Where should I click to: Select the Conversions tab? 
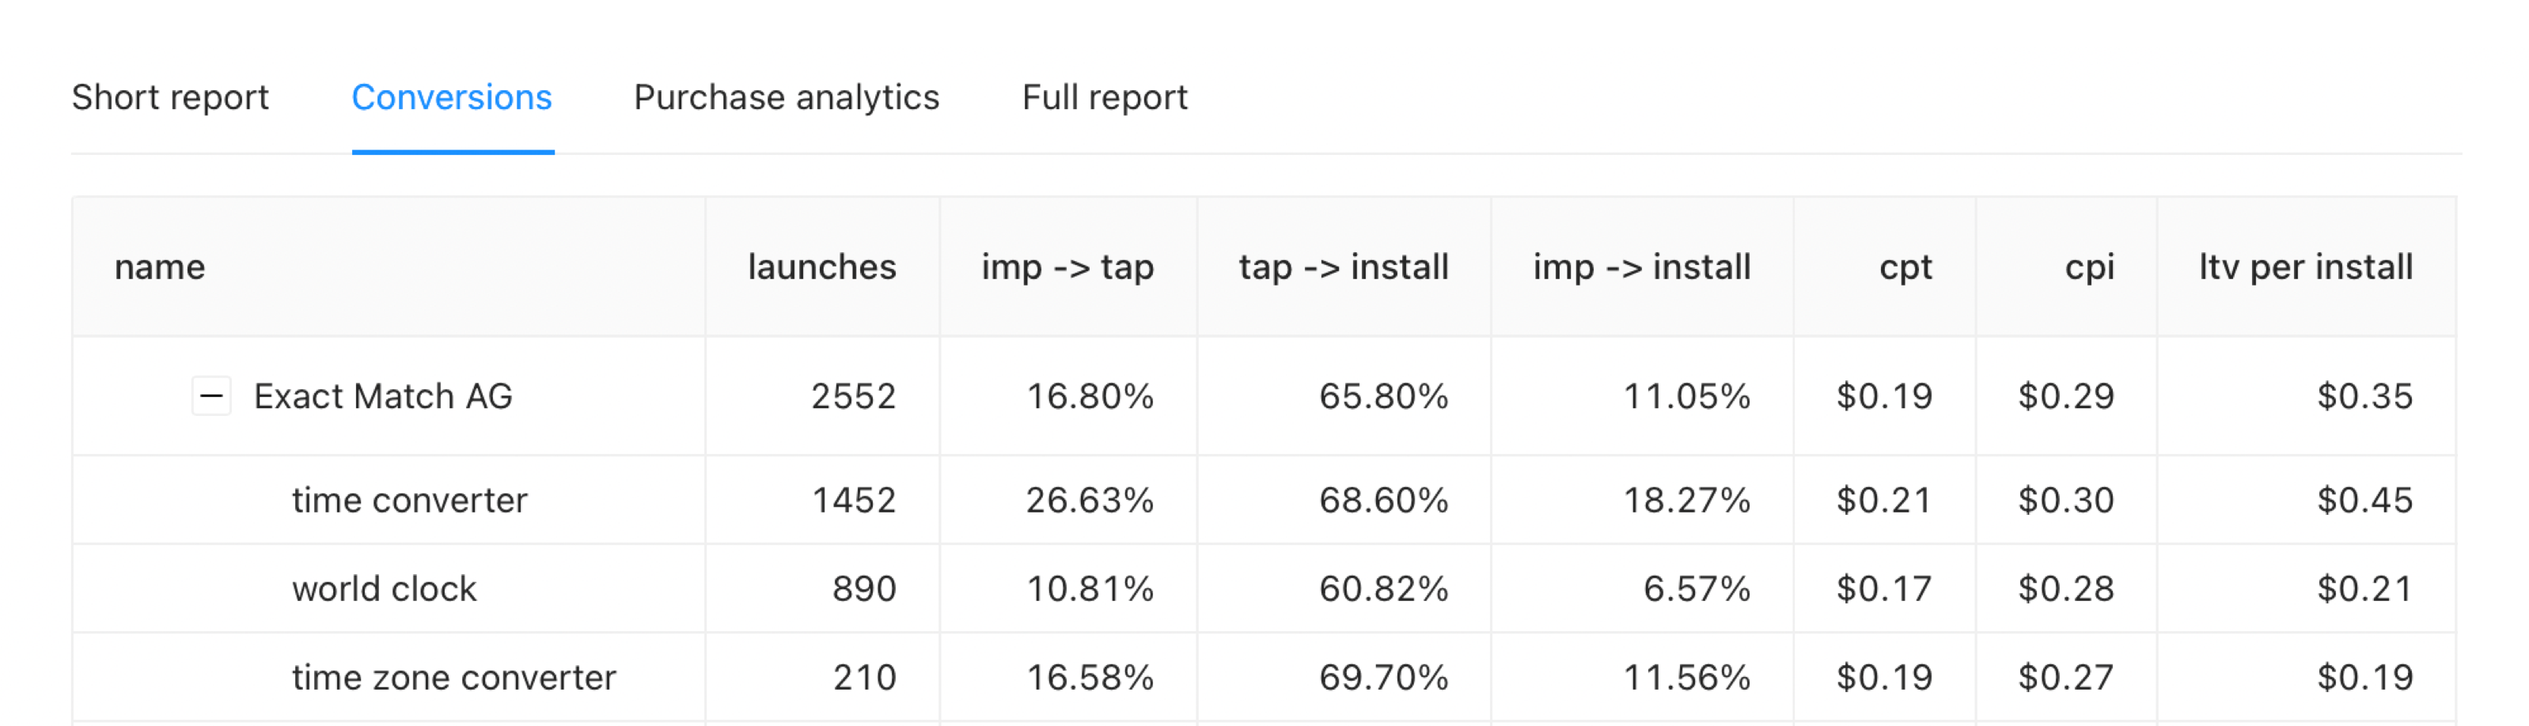pyautogui.click(x=453, y=97)
